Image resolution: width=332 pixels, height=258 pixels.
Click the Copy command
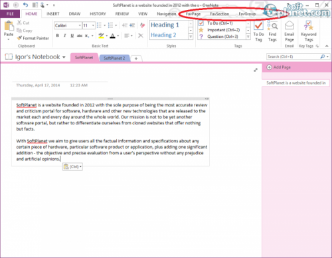pyautogui.click(x=25, y=31)
